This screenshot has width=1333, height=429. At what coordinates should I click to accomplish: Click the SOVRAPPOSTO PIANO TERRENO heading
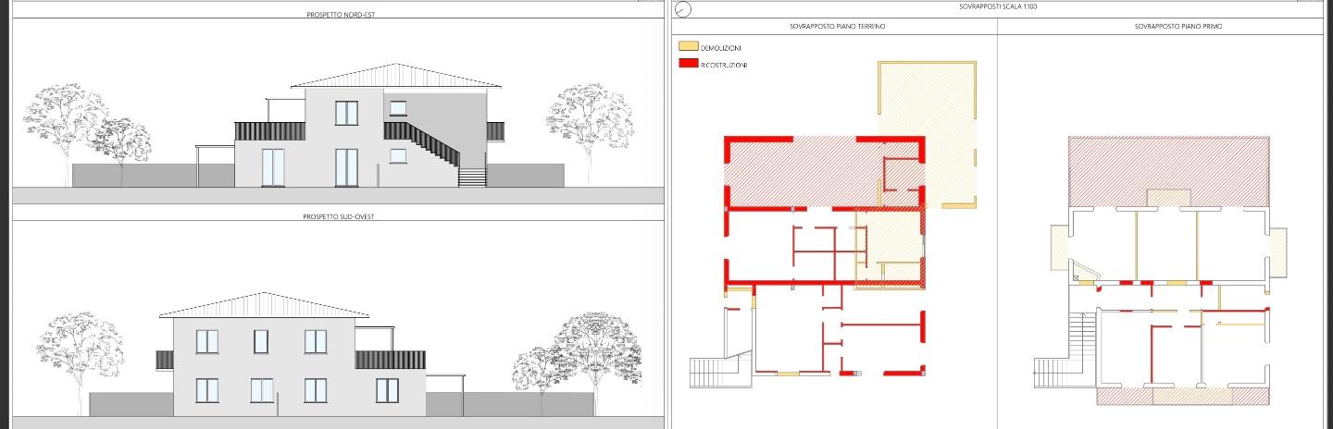(x=837, y=27)
